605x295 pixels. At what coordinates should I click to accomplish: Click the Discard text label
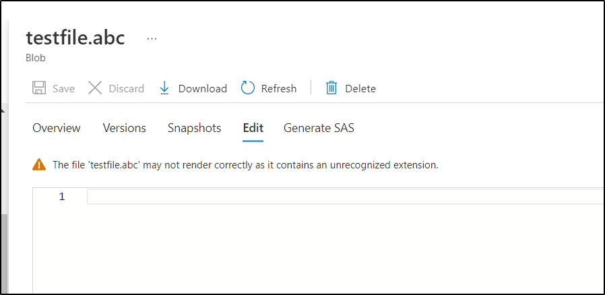[126, 88]
